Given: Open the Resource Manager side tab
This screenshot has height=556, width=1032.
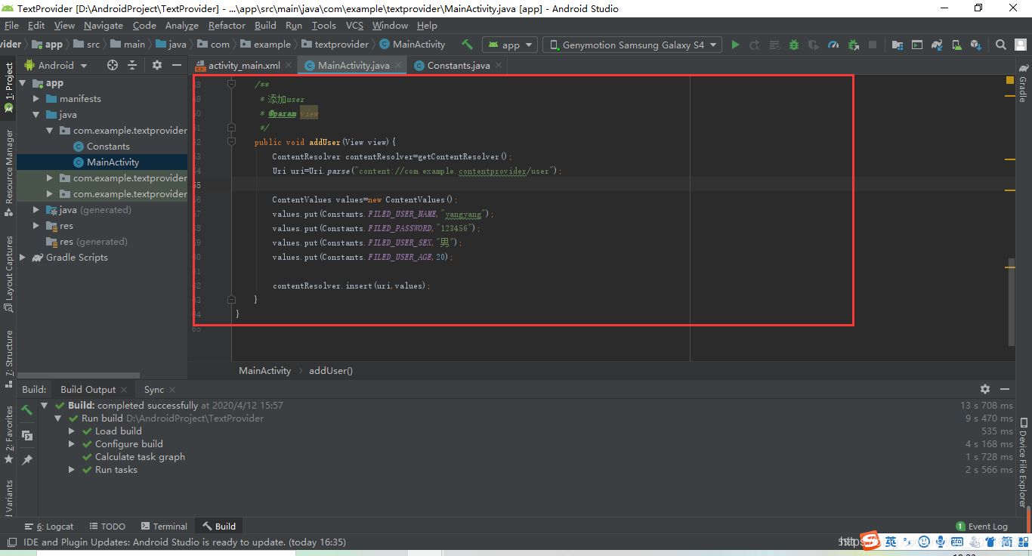Looking at the screenshot, I should tap(8, 173).
